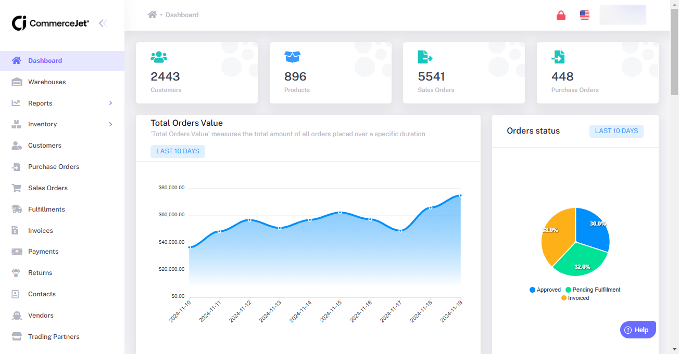This screenshot has width=679, height=354.
Task: Click the Purchase Orders sidebar icon
Action: coord(17,167)
